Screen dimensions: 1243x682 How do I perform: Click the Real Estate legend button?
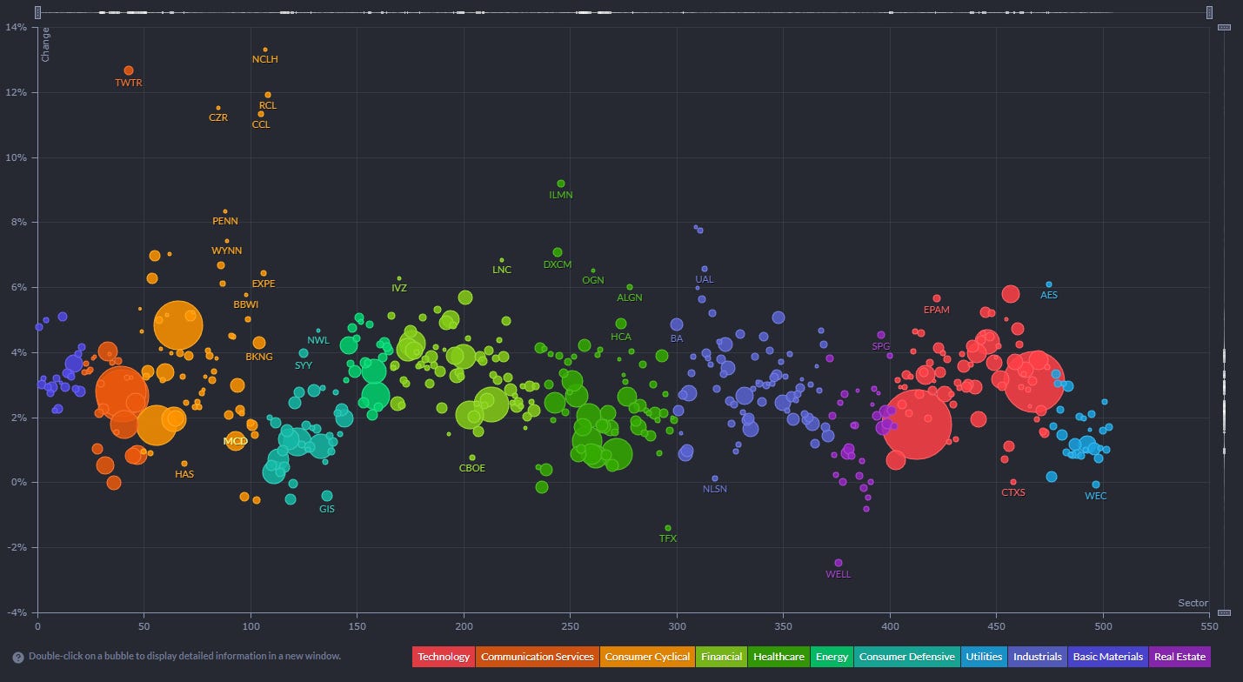pyautogui.click(x=1179, y=657)
